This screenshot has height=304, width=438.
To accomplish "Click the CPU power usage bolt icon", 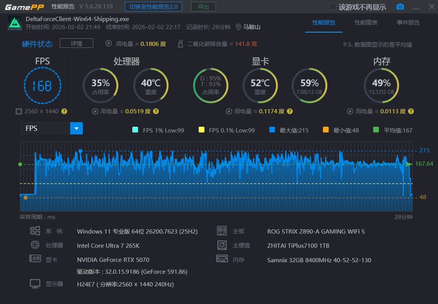I will (x=95, y=111).
